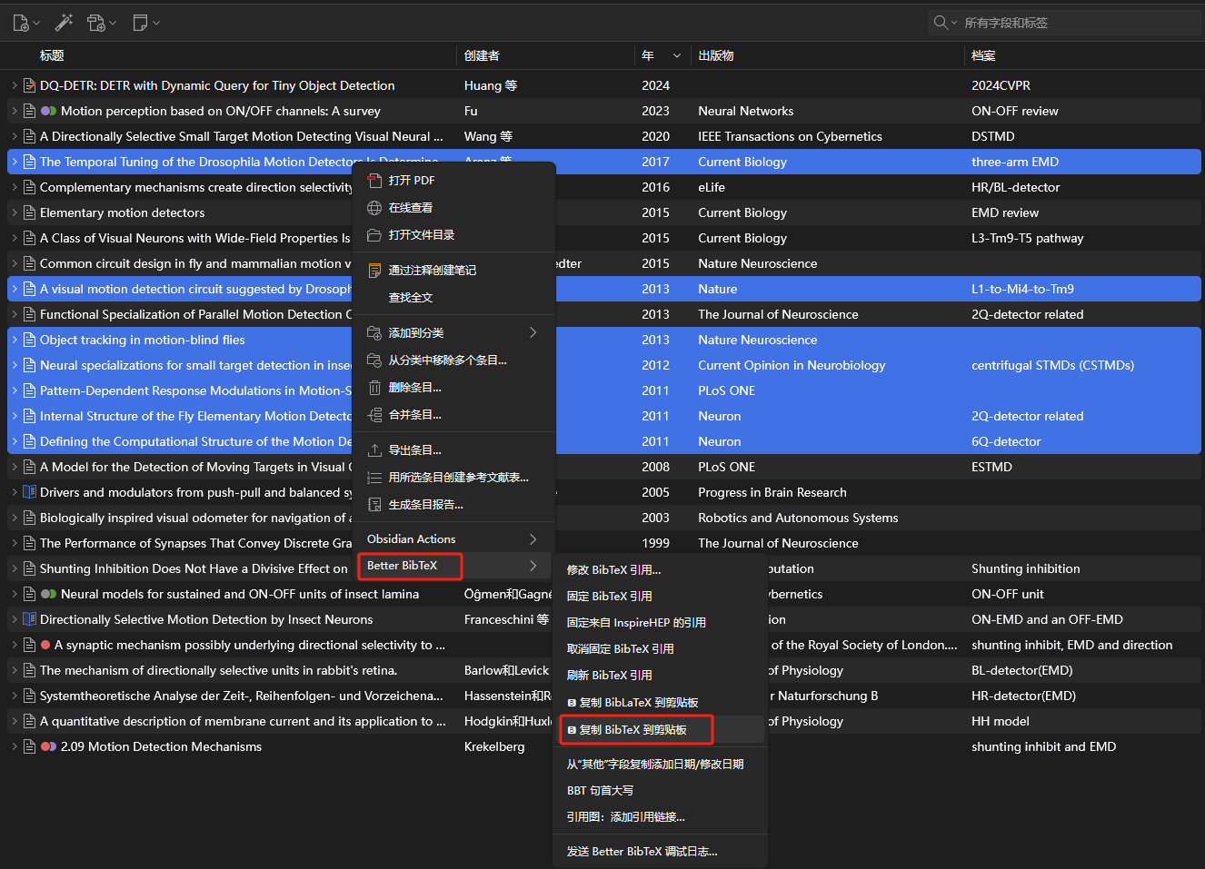Open file location via 打开文件目录
1205x869 pixels.
coord(421,235)
